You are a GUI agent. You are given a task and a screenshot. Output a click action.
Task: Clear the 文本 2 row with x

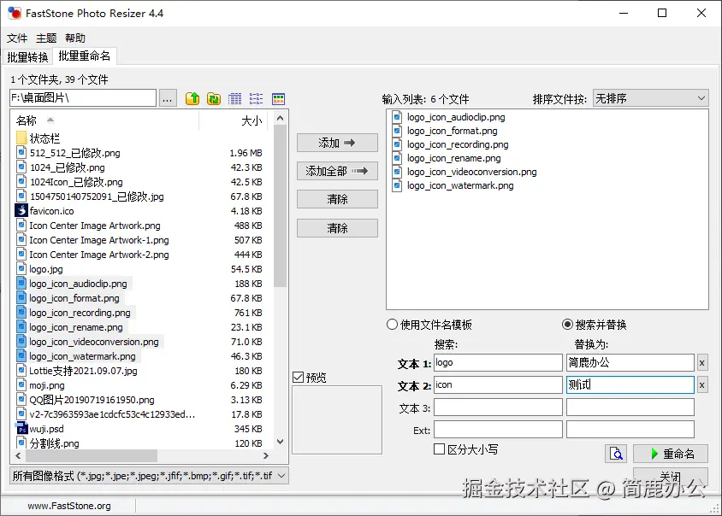pos(701,385)
